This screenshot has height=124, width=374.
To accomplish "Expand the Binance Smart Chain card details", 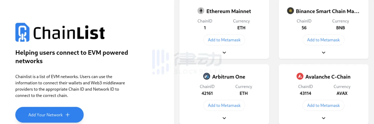I will 324,53.
